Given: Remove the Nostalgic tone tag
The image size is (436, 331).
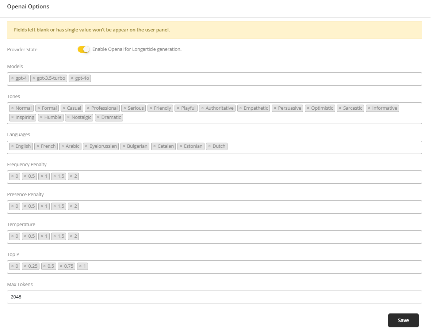Looking at the screenshot, I should click(68, 117).
